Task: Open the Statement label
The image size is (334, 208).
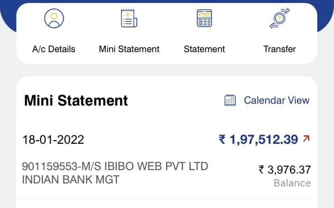Action: pyautogui.click(x=204, y=49)
